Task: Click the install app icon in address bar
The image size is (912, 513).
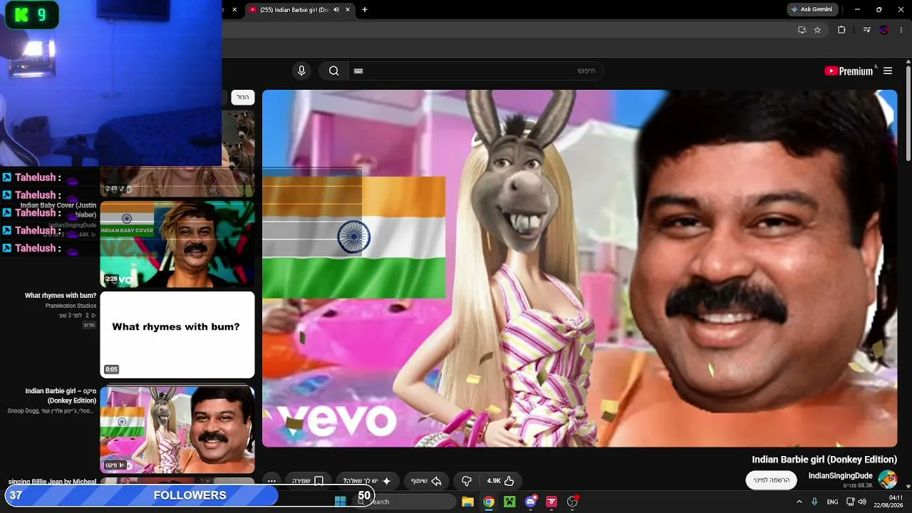Action: pyautogui.click(x=802, y=30)
